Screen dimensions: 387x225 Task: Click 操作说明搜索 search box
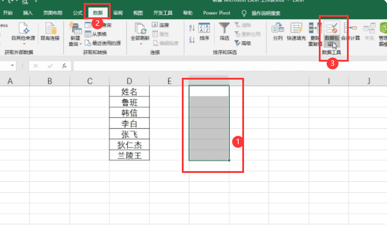(x=266, y=13)
